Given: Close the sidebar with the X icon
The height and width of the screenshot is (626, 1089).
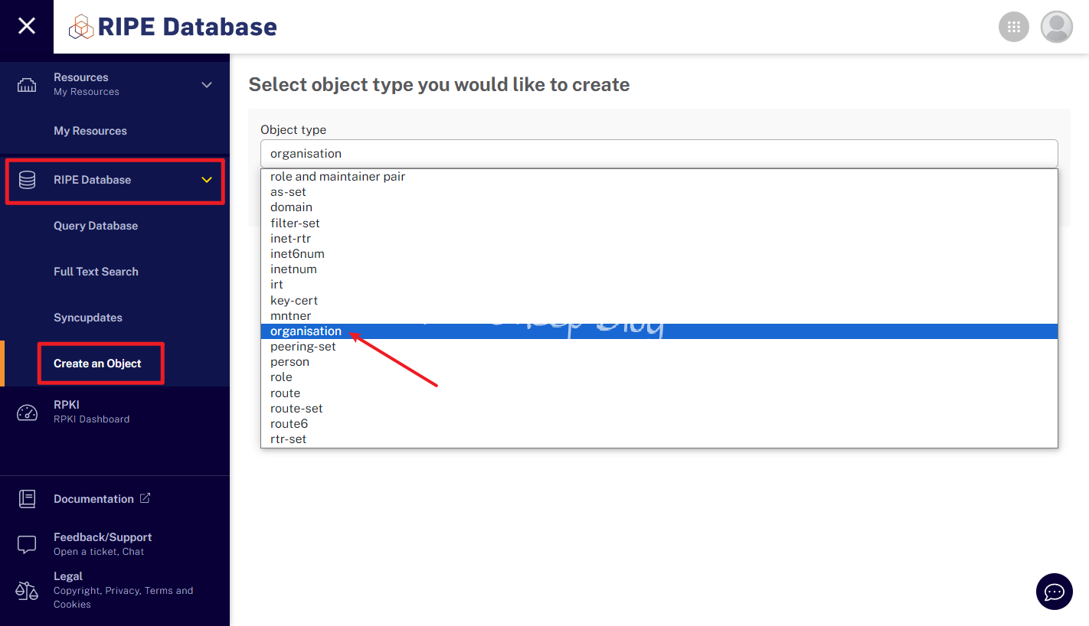Looking at the screenshot, I should [27, 27].
